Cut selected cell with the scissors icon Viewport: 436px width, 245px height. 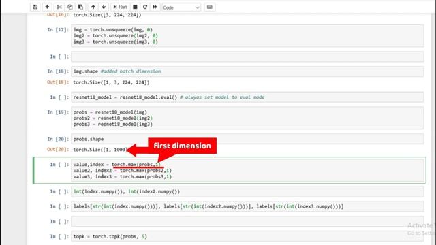[59, 7]
